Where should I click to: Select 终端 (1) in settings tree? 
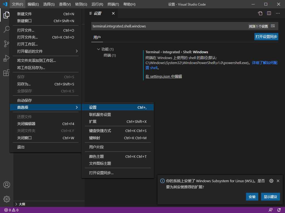(x=110, y=55)
